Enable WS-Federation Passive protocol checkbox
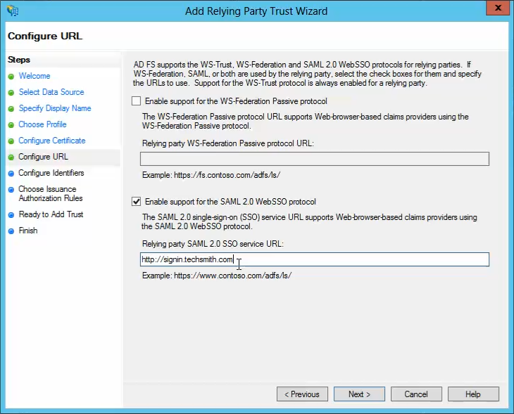514x414 pixels. coord(136,101)
